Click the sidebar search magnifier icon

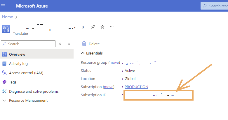4,43
